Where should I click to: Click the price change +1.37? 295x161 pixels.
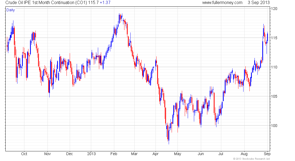[x=105, y=3]
